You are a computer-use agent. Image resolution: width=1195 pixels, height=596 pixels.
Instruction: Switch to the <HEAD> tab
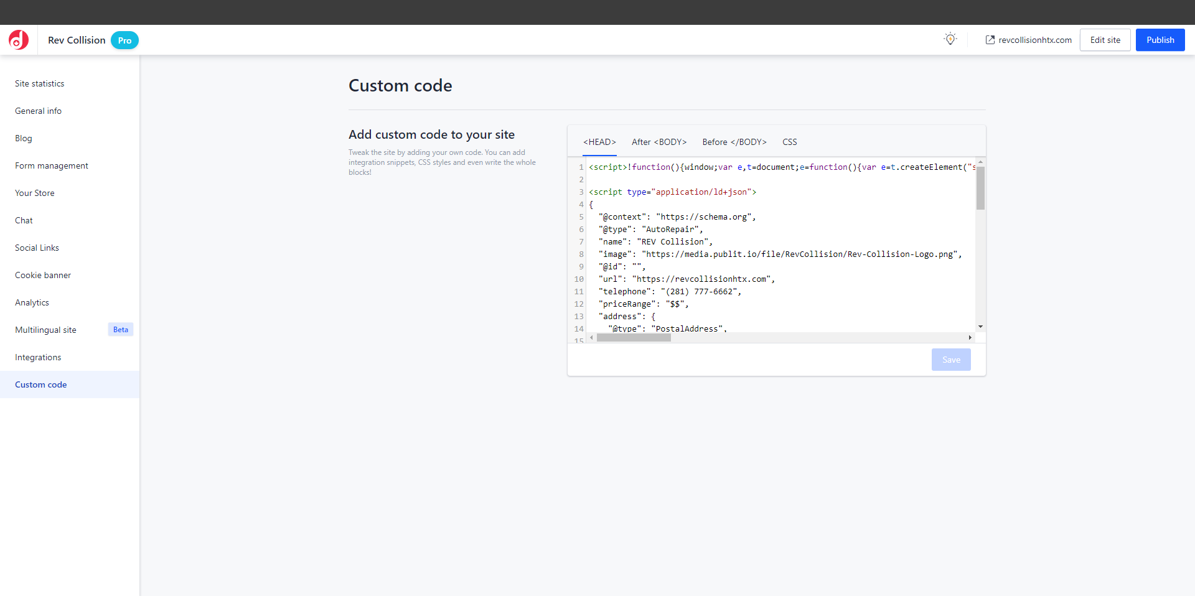coord(599,142)
